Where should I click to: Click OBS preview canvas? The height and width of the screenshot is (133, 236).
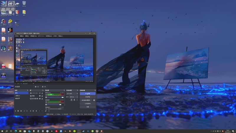[x=55, y=60]
